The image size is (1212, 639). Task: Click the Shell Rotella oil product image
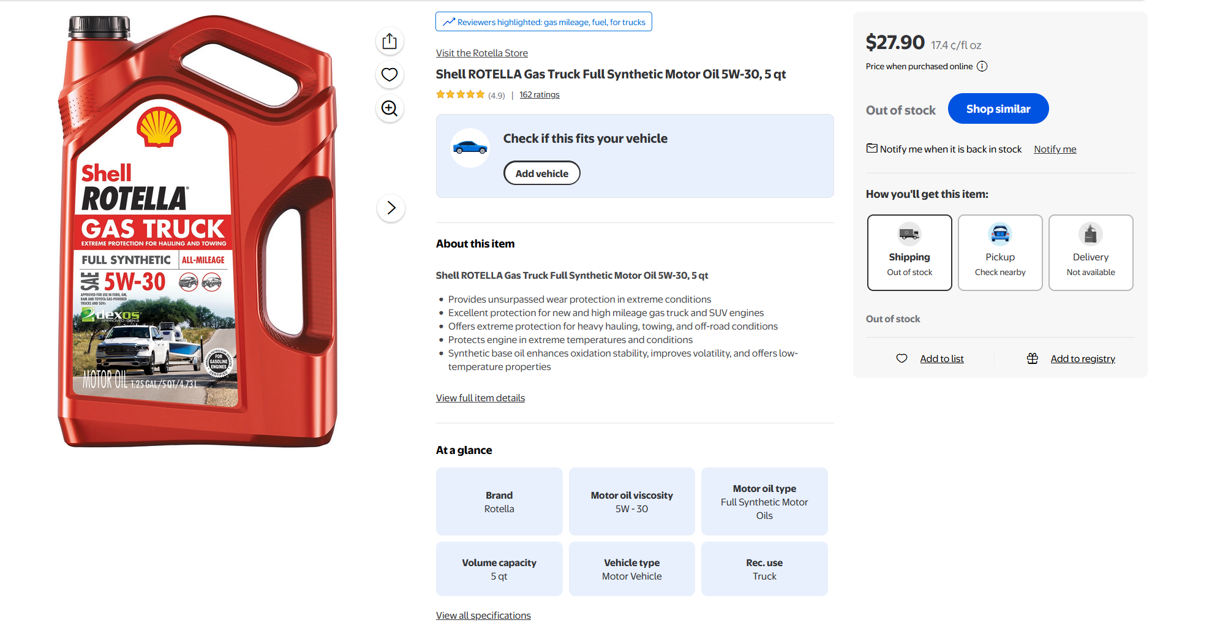pos(197,232)
